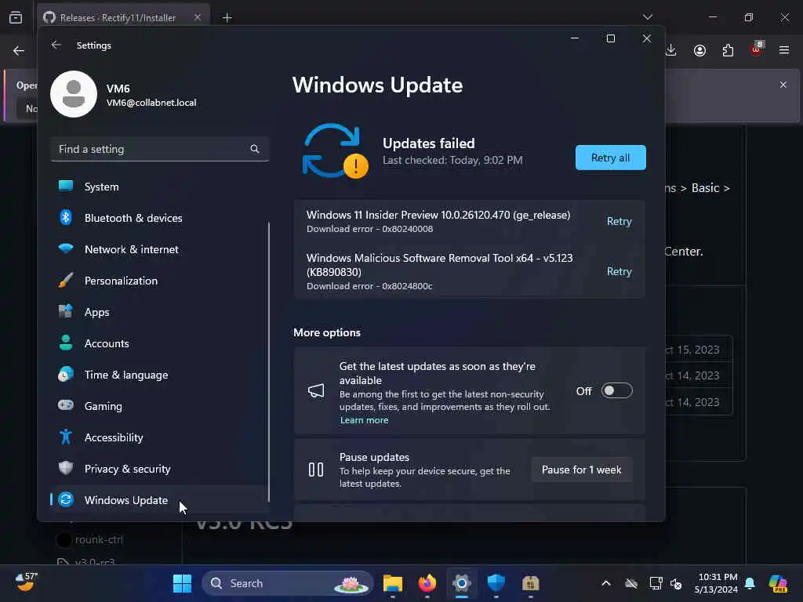Viewport: 803px width, 602px height.
Task: Open File Explorer from taskbar
Action: point(393,583)
